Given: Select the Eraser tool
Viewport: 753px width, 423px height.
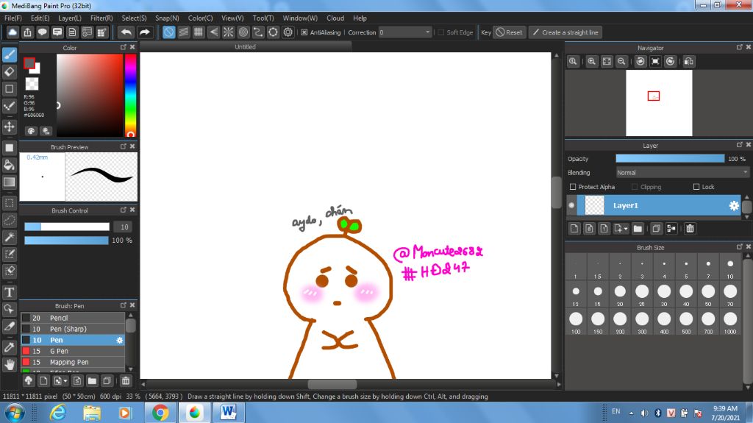Looking at the screenshot, I should click(9, 71).
